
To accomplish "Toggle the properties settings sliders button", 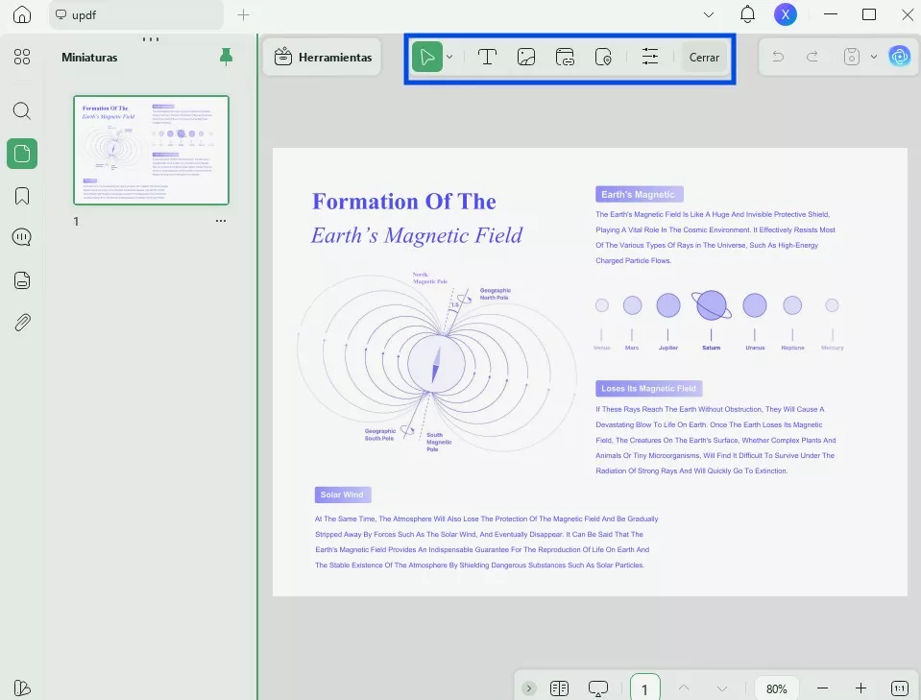I will 650,58.
